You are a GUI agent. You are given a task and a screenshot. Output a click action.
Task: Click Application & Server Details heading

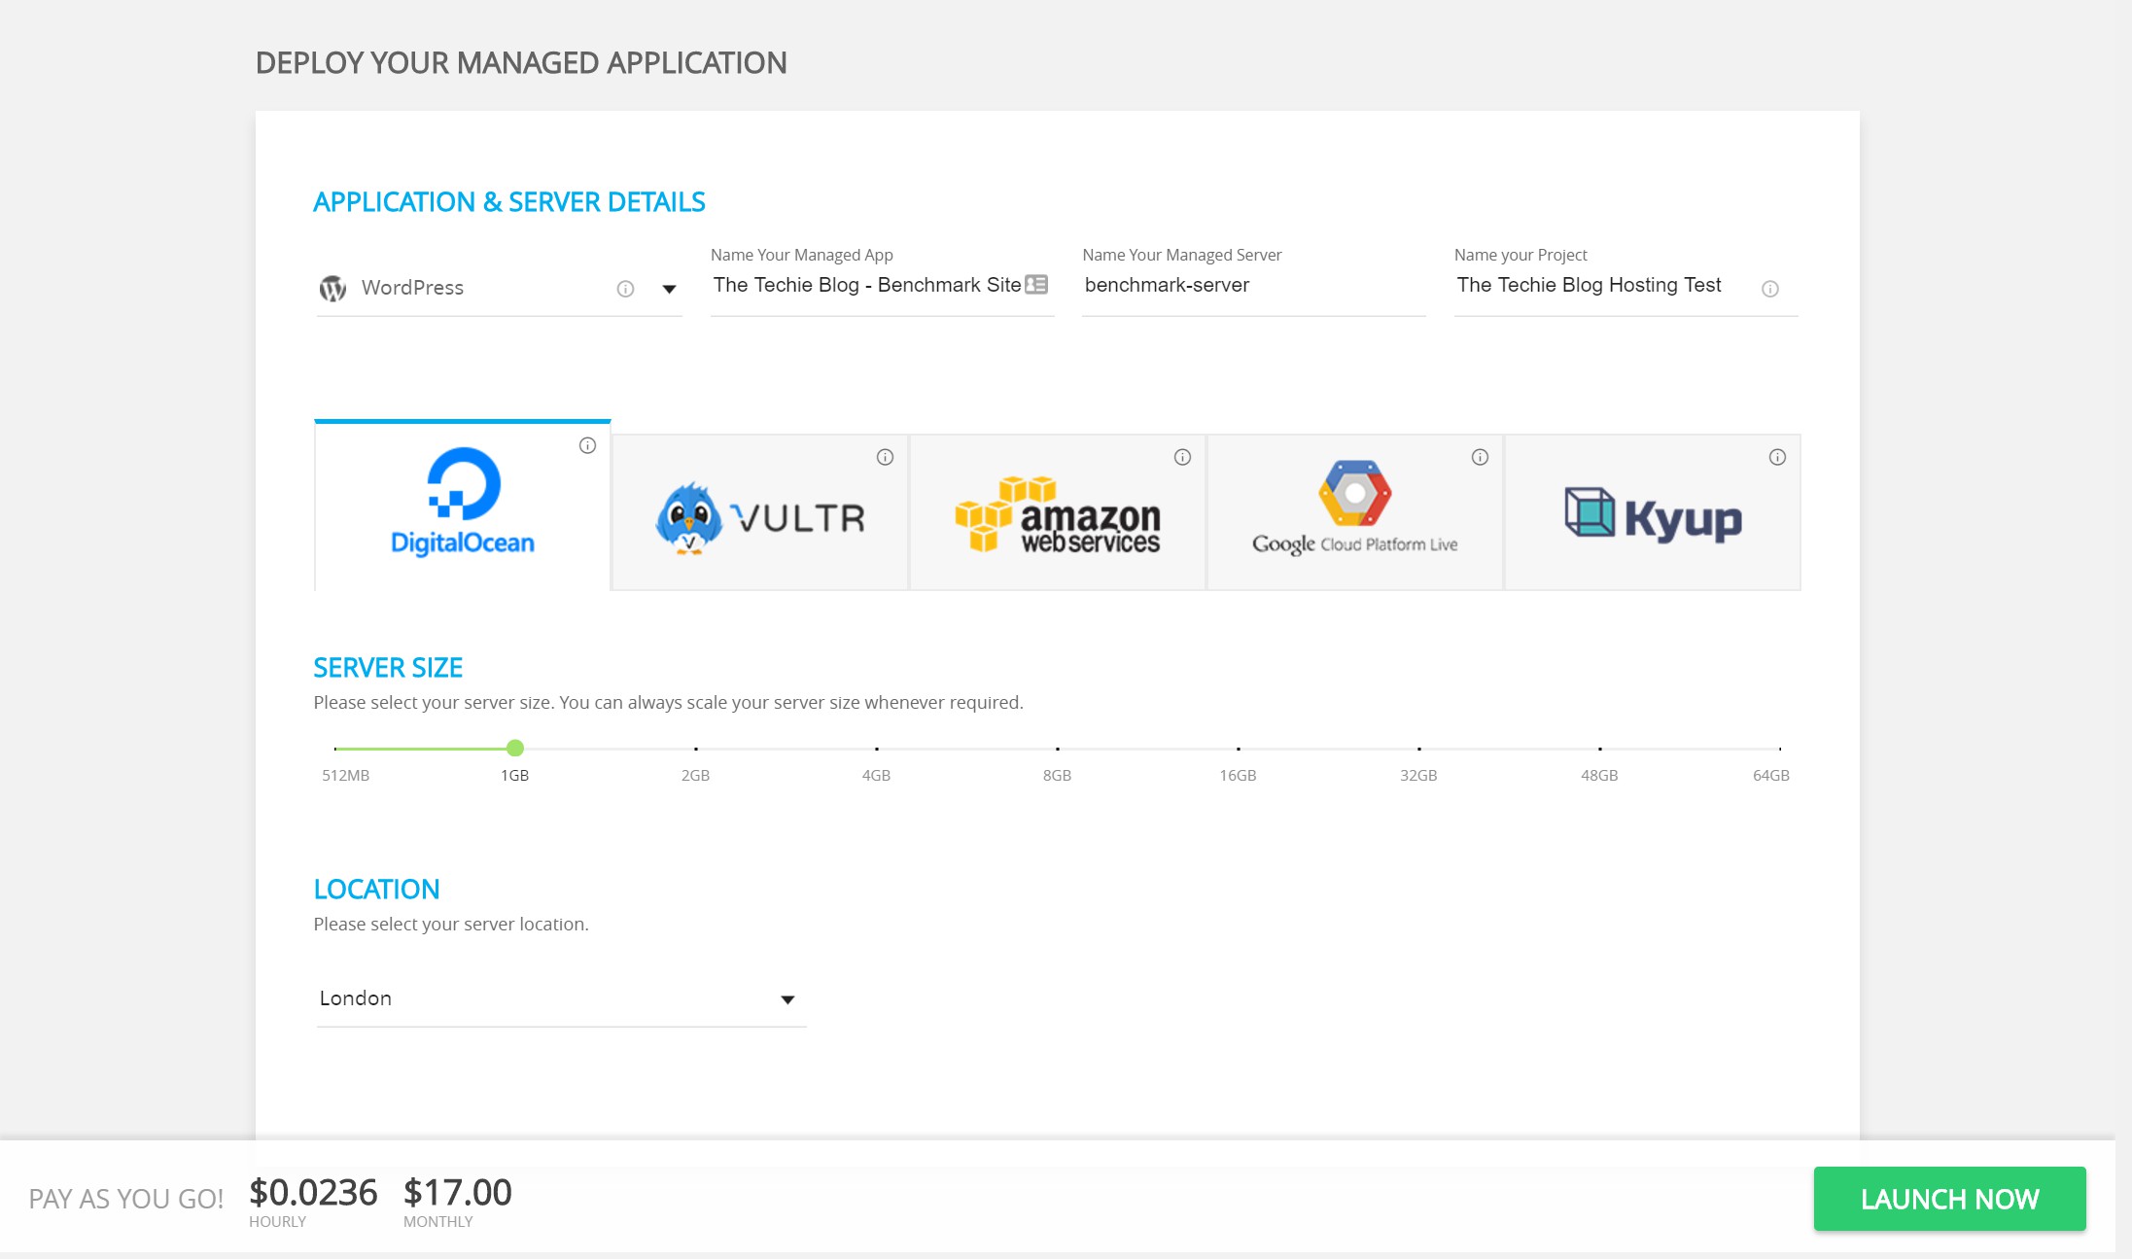pyautogui.click(x=509, y=202)
